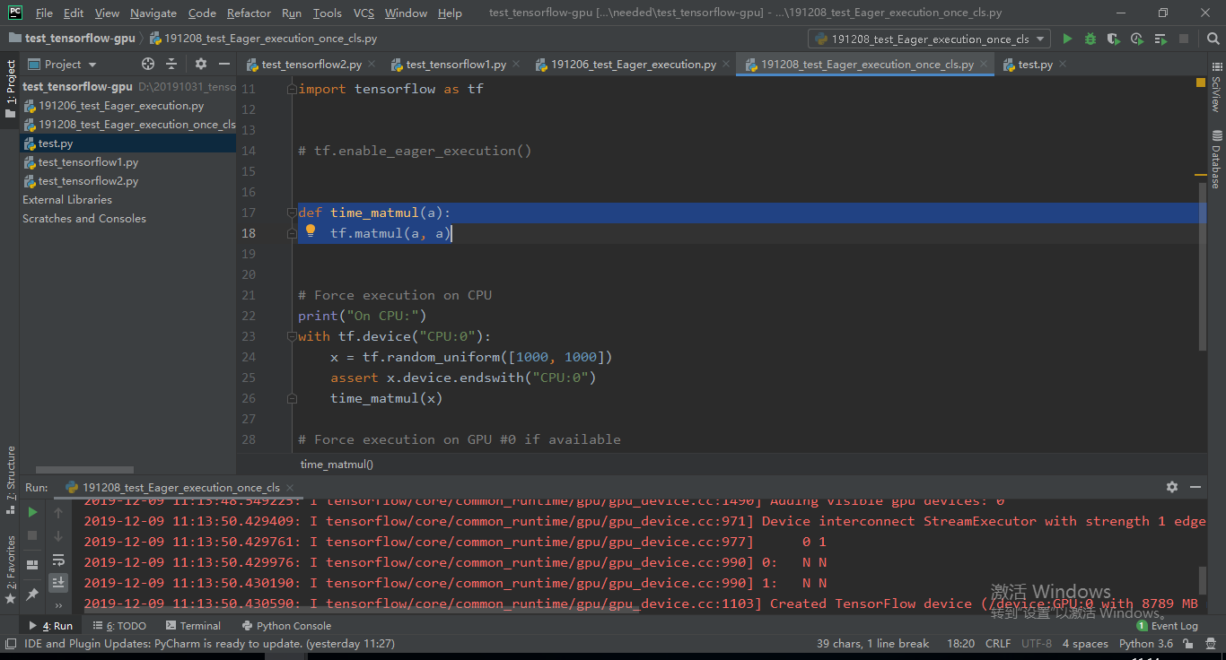Viewport: 1226px width, 660px height.
Task: Run the script with the green toolbar Run button
Action: point(1067,39)
